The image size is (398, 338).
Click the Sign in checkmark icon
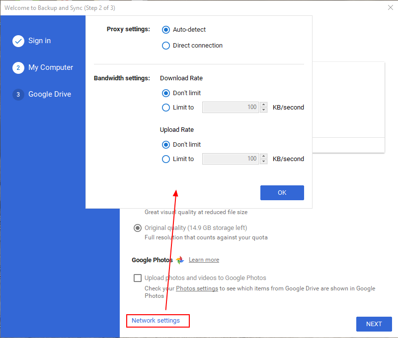point(18,41)
